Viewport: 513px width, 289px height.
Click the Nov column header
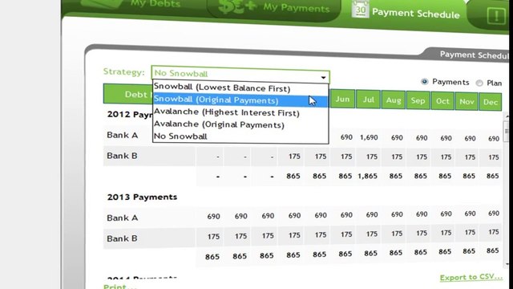467,102
